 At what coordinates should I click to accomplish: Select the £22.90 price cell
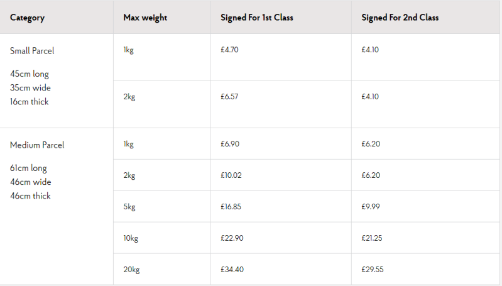(232, 238)
